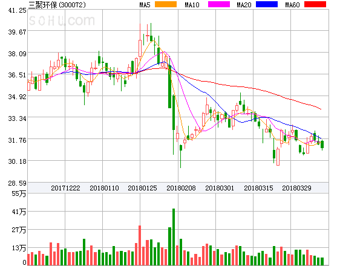Click the 38.09 price axis label
The image size is (363, 266).
pyautogui.click(x=17, y=54)
